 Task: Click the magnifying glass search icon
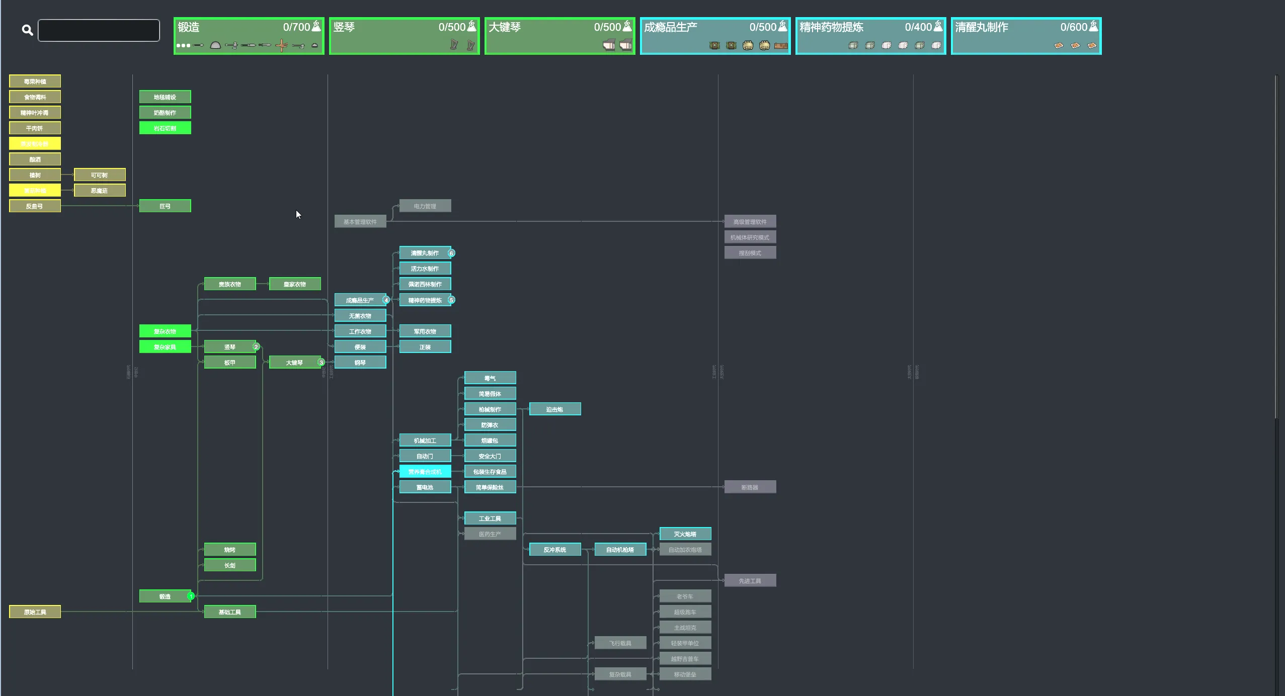click(27, 30)
